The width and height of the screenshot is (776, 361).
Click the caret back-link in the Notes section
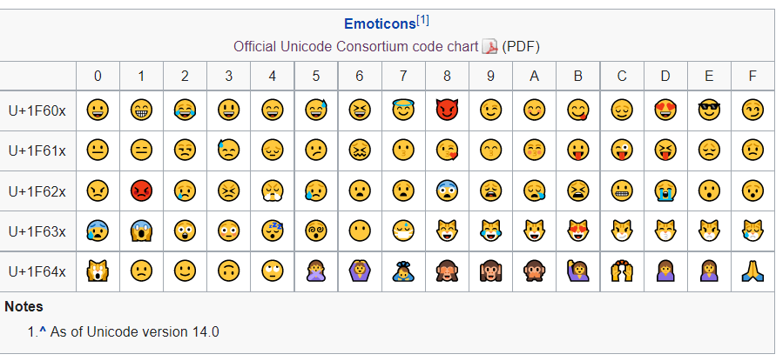tap(43, 331)
